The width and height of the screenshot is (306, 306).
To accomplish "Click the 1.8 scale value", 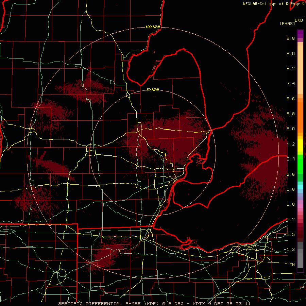I will click(x=291, y=189).
